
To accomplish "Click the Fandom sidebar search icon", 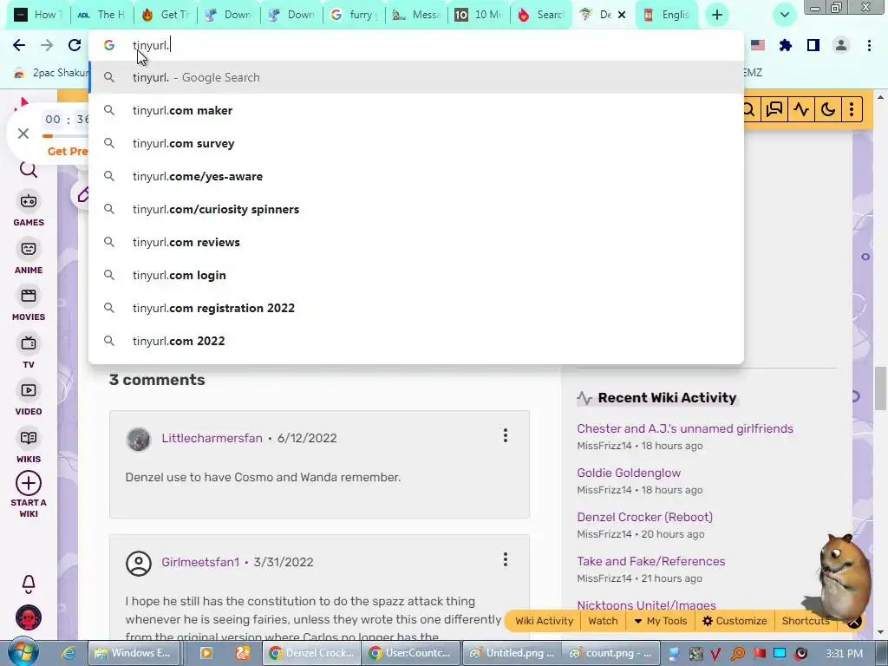I will click(29, 169).
